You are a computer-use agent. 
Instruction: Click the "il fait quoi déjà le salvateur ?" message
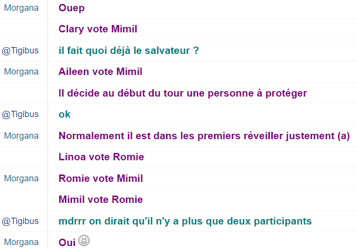128,50
